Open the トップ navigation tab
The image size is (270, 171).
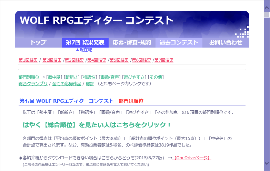[38, 42]
